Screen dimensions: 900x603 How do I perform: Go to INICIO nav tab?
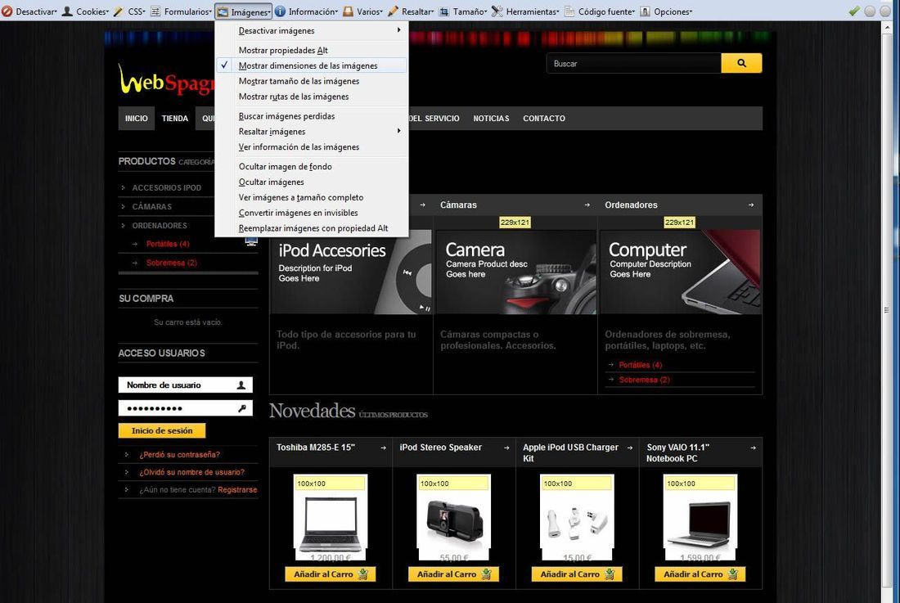click(x=137, y=118)
